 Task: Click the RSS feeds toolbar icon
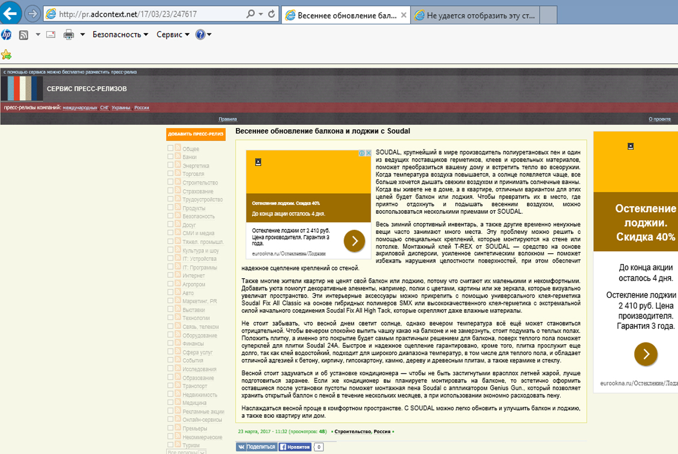pyautogui.click(x=24, y=35)
